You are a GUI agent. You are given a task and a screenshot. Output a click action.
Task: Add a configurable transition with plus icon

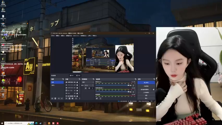pos(85,88)
